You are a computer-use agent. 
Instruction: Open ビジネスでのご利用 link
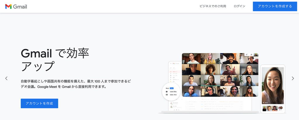(213, 6)
